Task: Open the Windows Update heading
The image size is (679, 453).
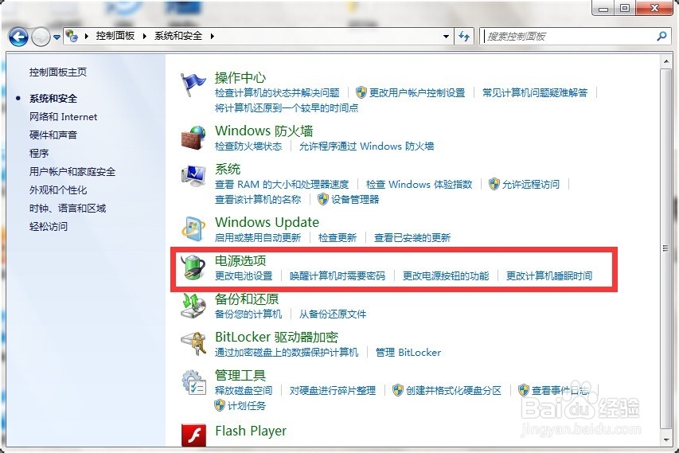Action: tap(267, 222)
